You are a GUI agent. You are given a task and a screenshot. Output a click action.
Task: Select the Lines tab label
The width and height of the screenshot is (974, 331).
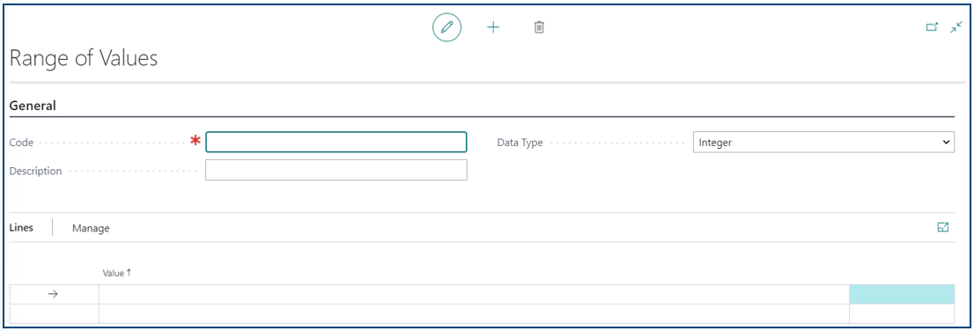coord(21,228)
